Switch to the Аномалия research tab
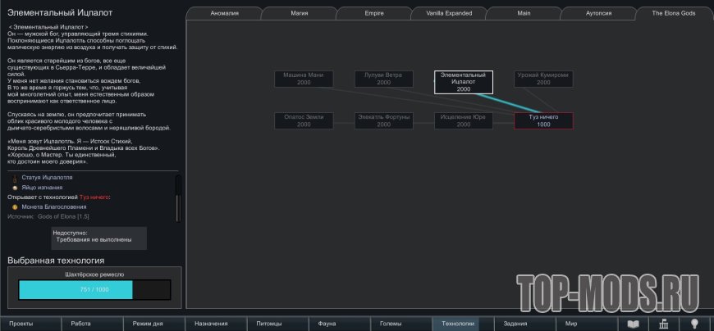Image resolution: width=714 pixels, height=331 pixels. click(x=223, y=13)
